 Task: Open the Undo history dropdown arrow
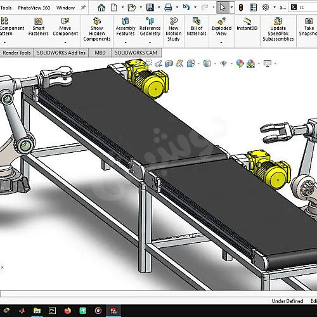pyautogui.click(x=195, y=8)
